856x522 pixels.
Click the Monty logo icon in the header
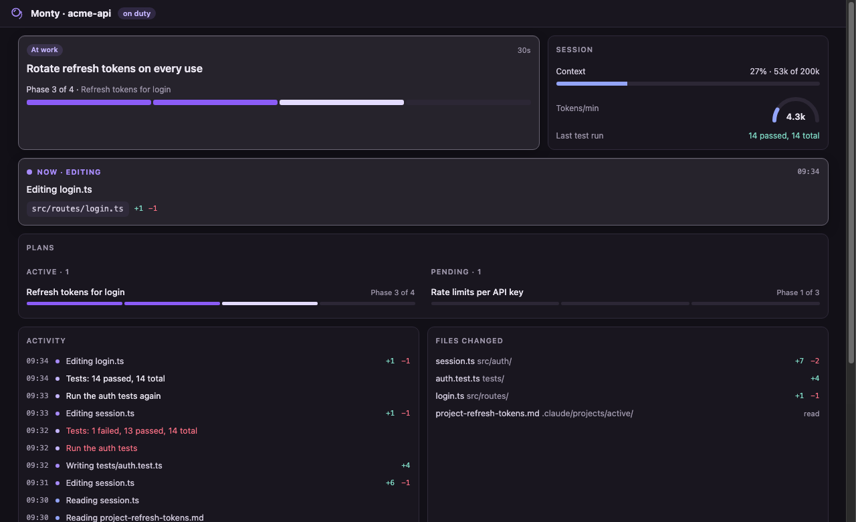click(x=17, y=13)
